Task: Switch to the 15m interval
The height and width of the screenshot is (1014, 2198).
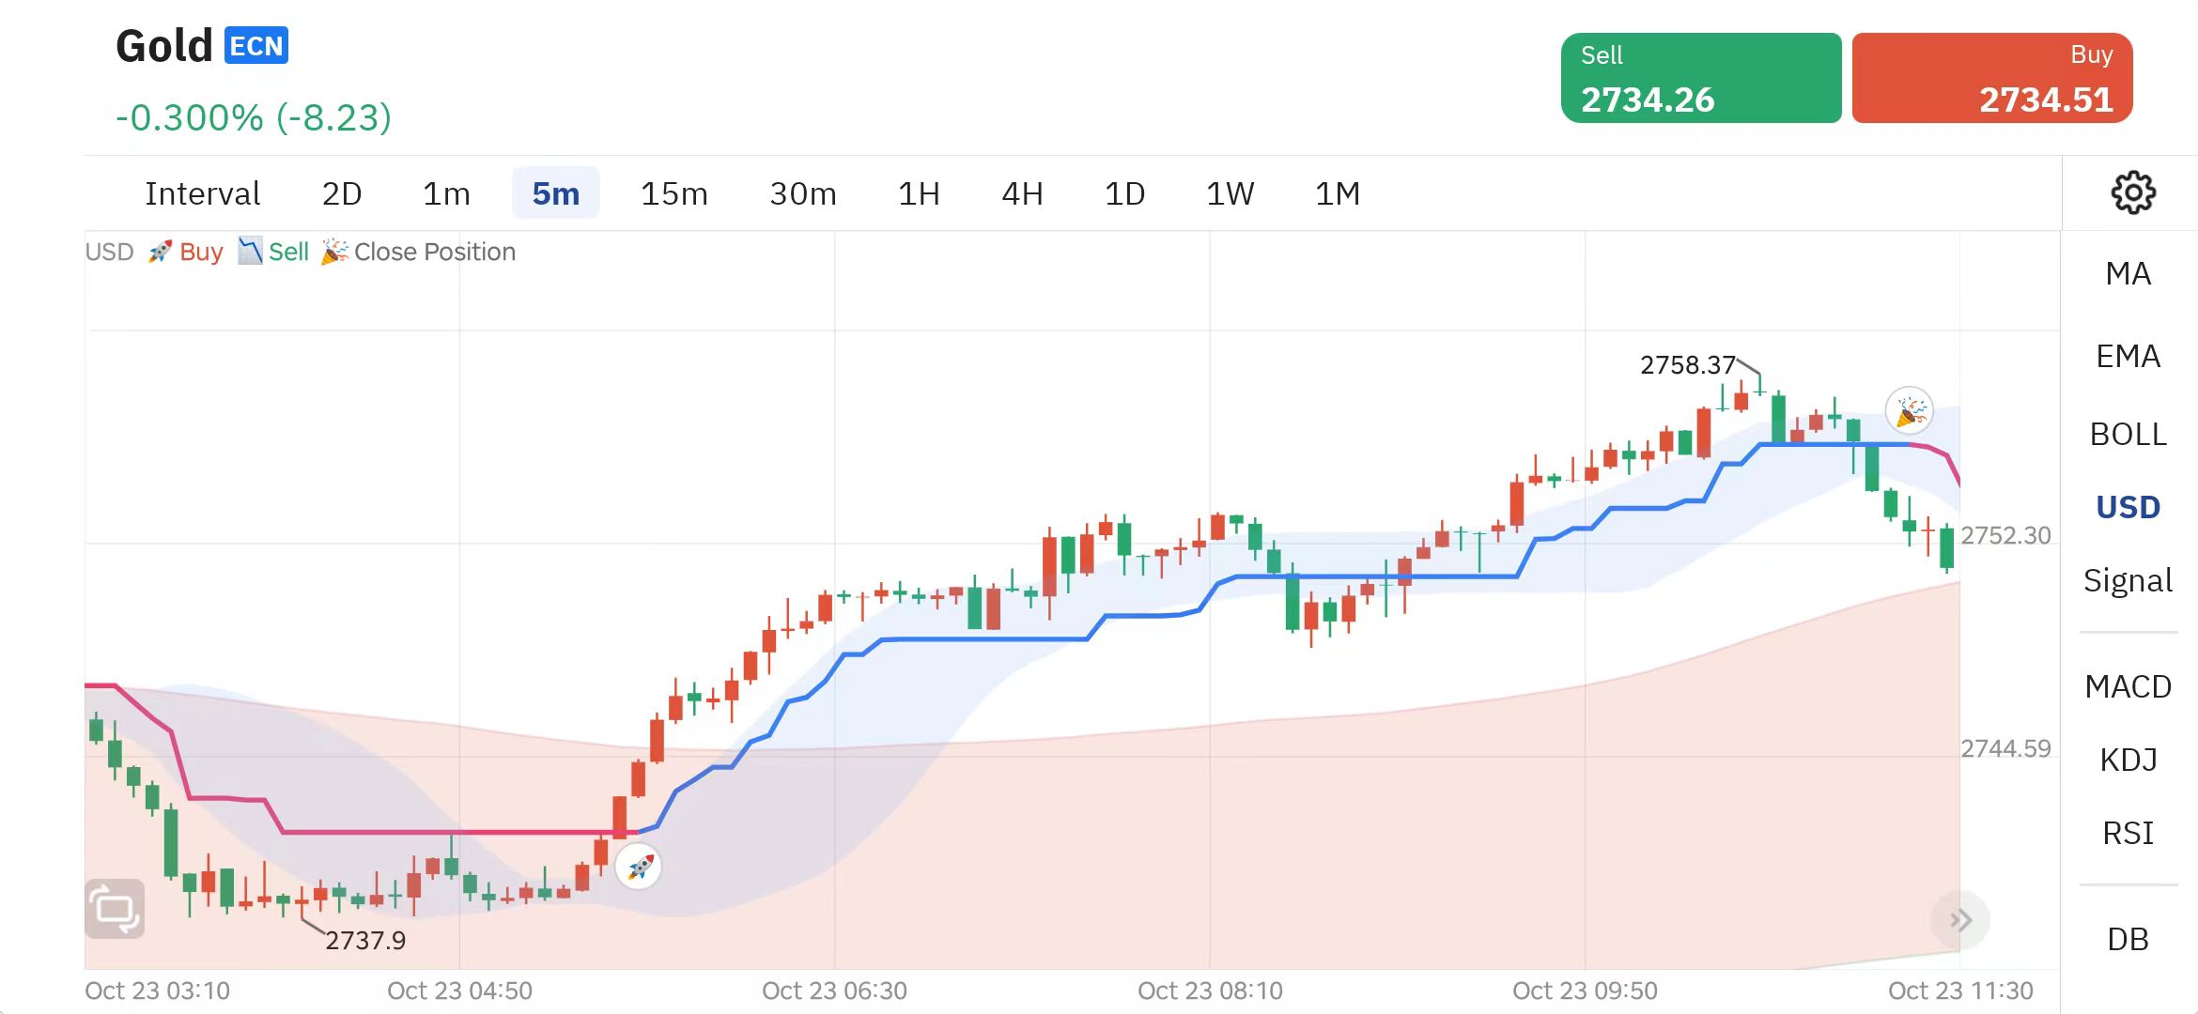Action: pos(673,193)
